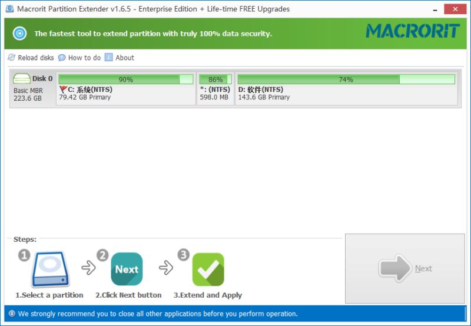Screen dimensions: 471x326
Task: Click the 86% usage bar
Action: [x=215, y=79]
